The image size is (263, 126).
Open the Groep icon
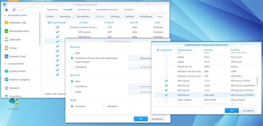click(6, 48)
